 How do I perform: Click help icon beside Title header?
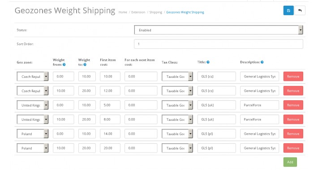coord(208,62)
